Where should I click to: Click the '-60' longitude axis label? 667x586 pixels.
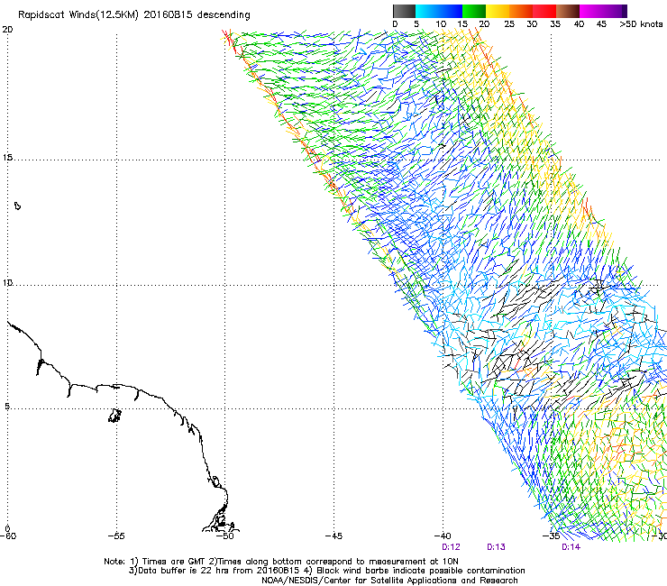point(8,536)
